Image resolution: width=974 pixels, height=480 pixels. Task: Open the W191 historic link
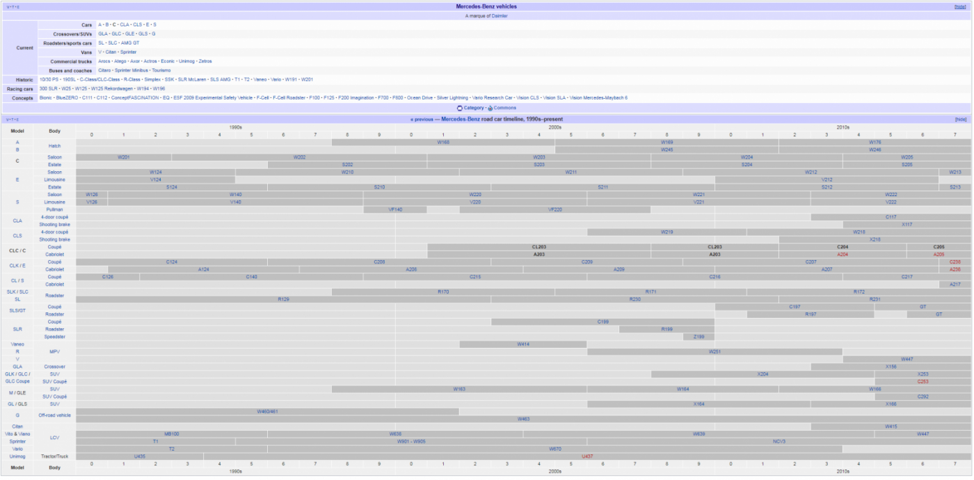[290, 79]
